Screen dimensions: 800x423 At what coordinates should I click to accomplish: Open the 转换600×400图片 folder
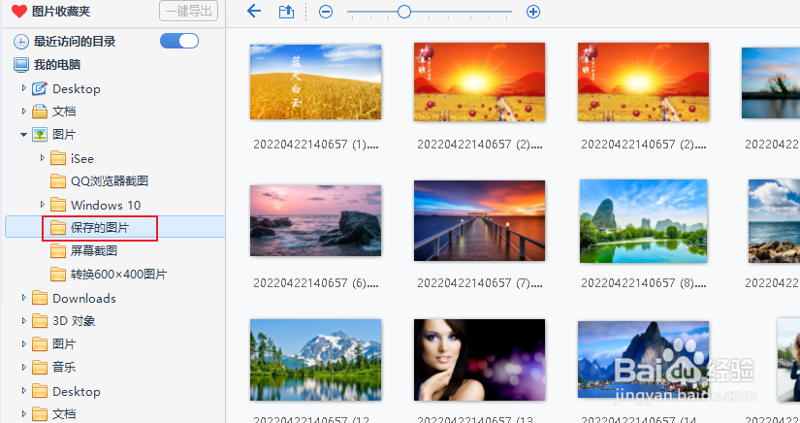(118, 275)
